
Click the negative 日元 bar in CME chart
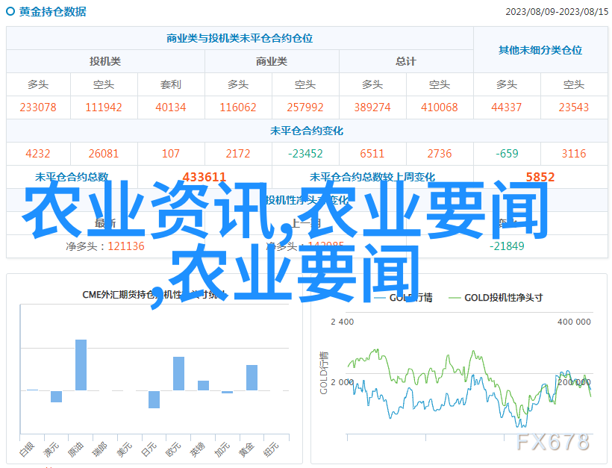tap(154, 399)
